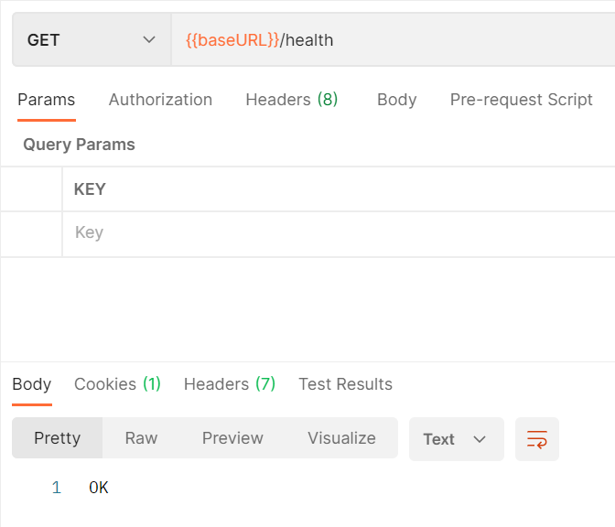Open request Headers (8) tab

click(x=292, y=100)
